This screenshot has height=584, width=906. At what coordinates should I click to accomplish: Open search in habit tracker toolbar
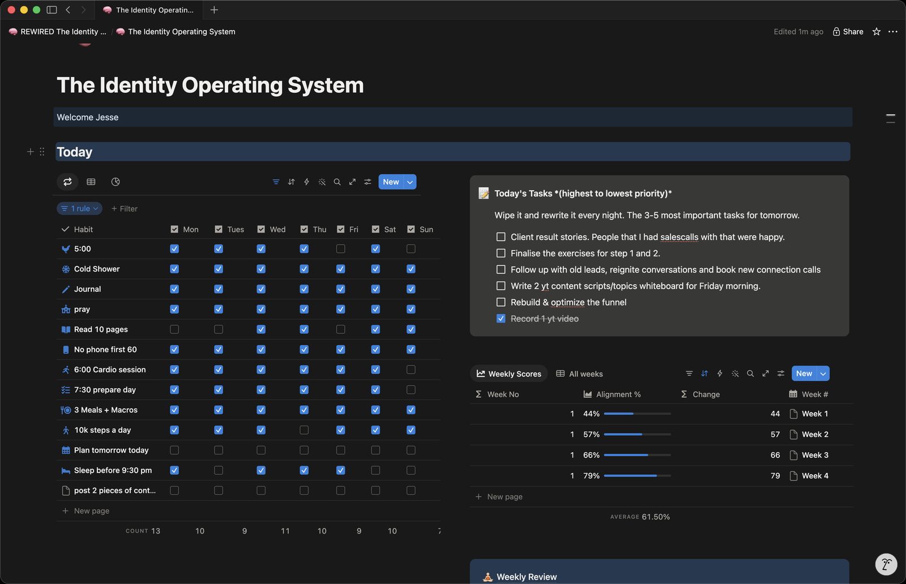point(337,182)
